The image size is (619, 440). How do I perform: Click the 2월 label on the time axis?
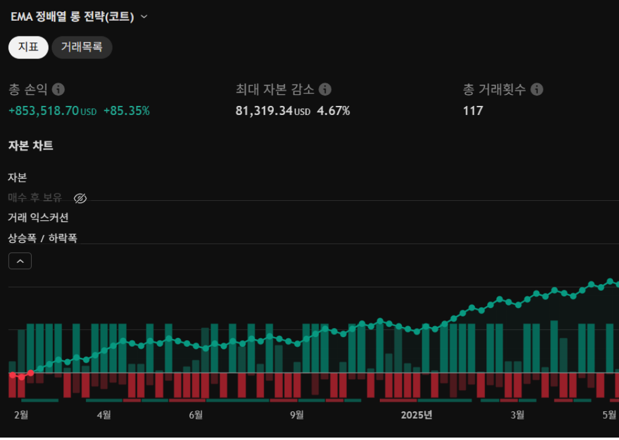(x=21, y=415)
